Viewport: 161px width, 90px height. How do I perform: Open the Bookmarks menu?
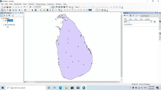(18, 4)
